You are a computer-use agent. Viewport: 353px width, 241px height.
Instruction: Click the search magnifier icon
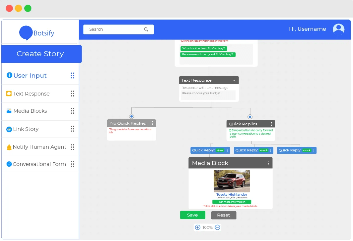click(146, 29)
